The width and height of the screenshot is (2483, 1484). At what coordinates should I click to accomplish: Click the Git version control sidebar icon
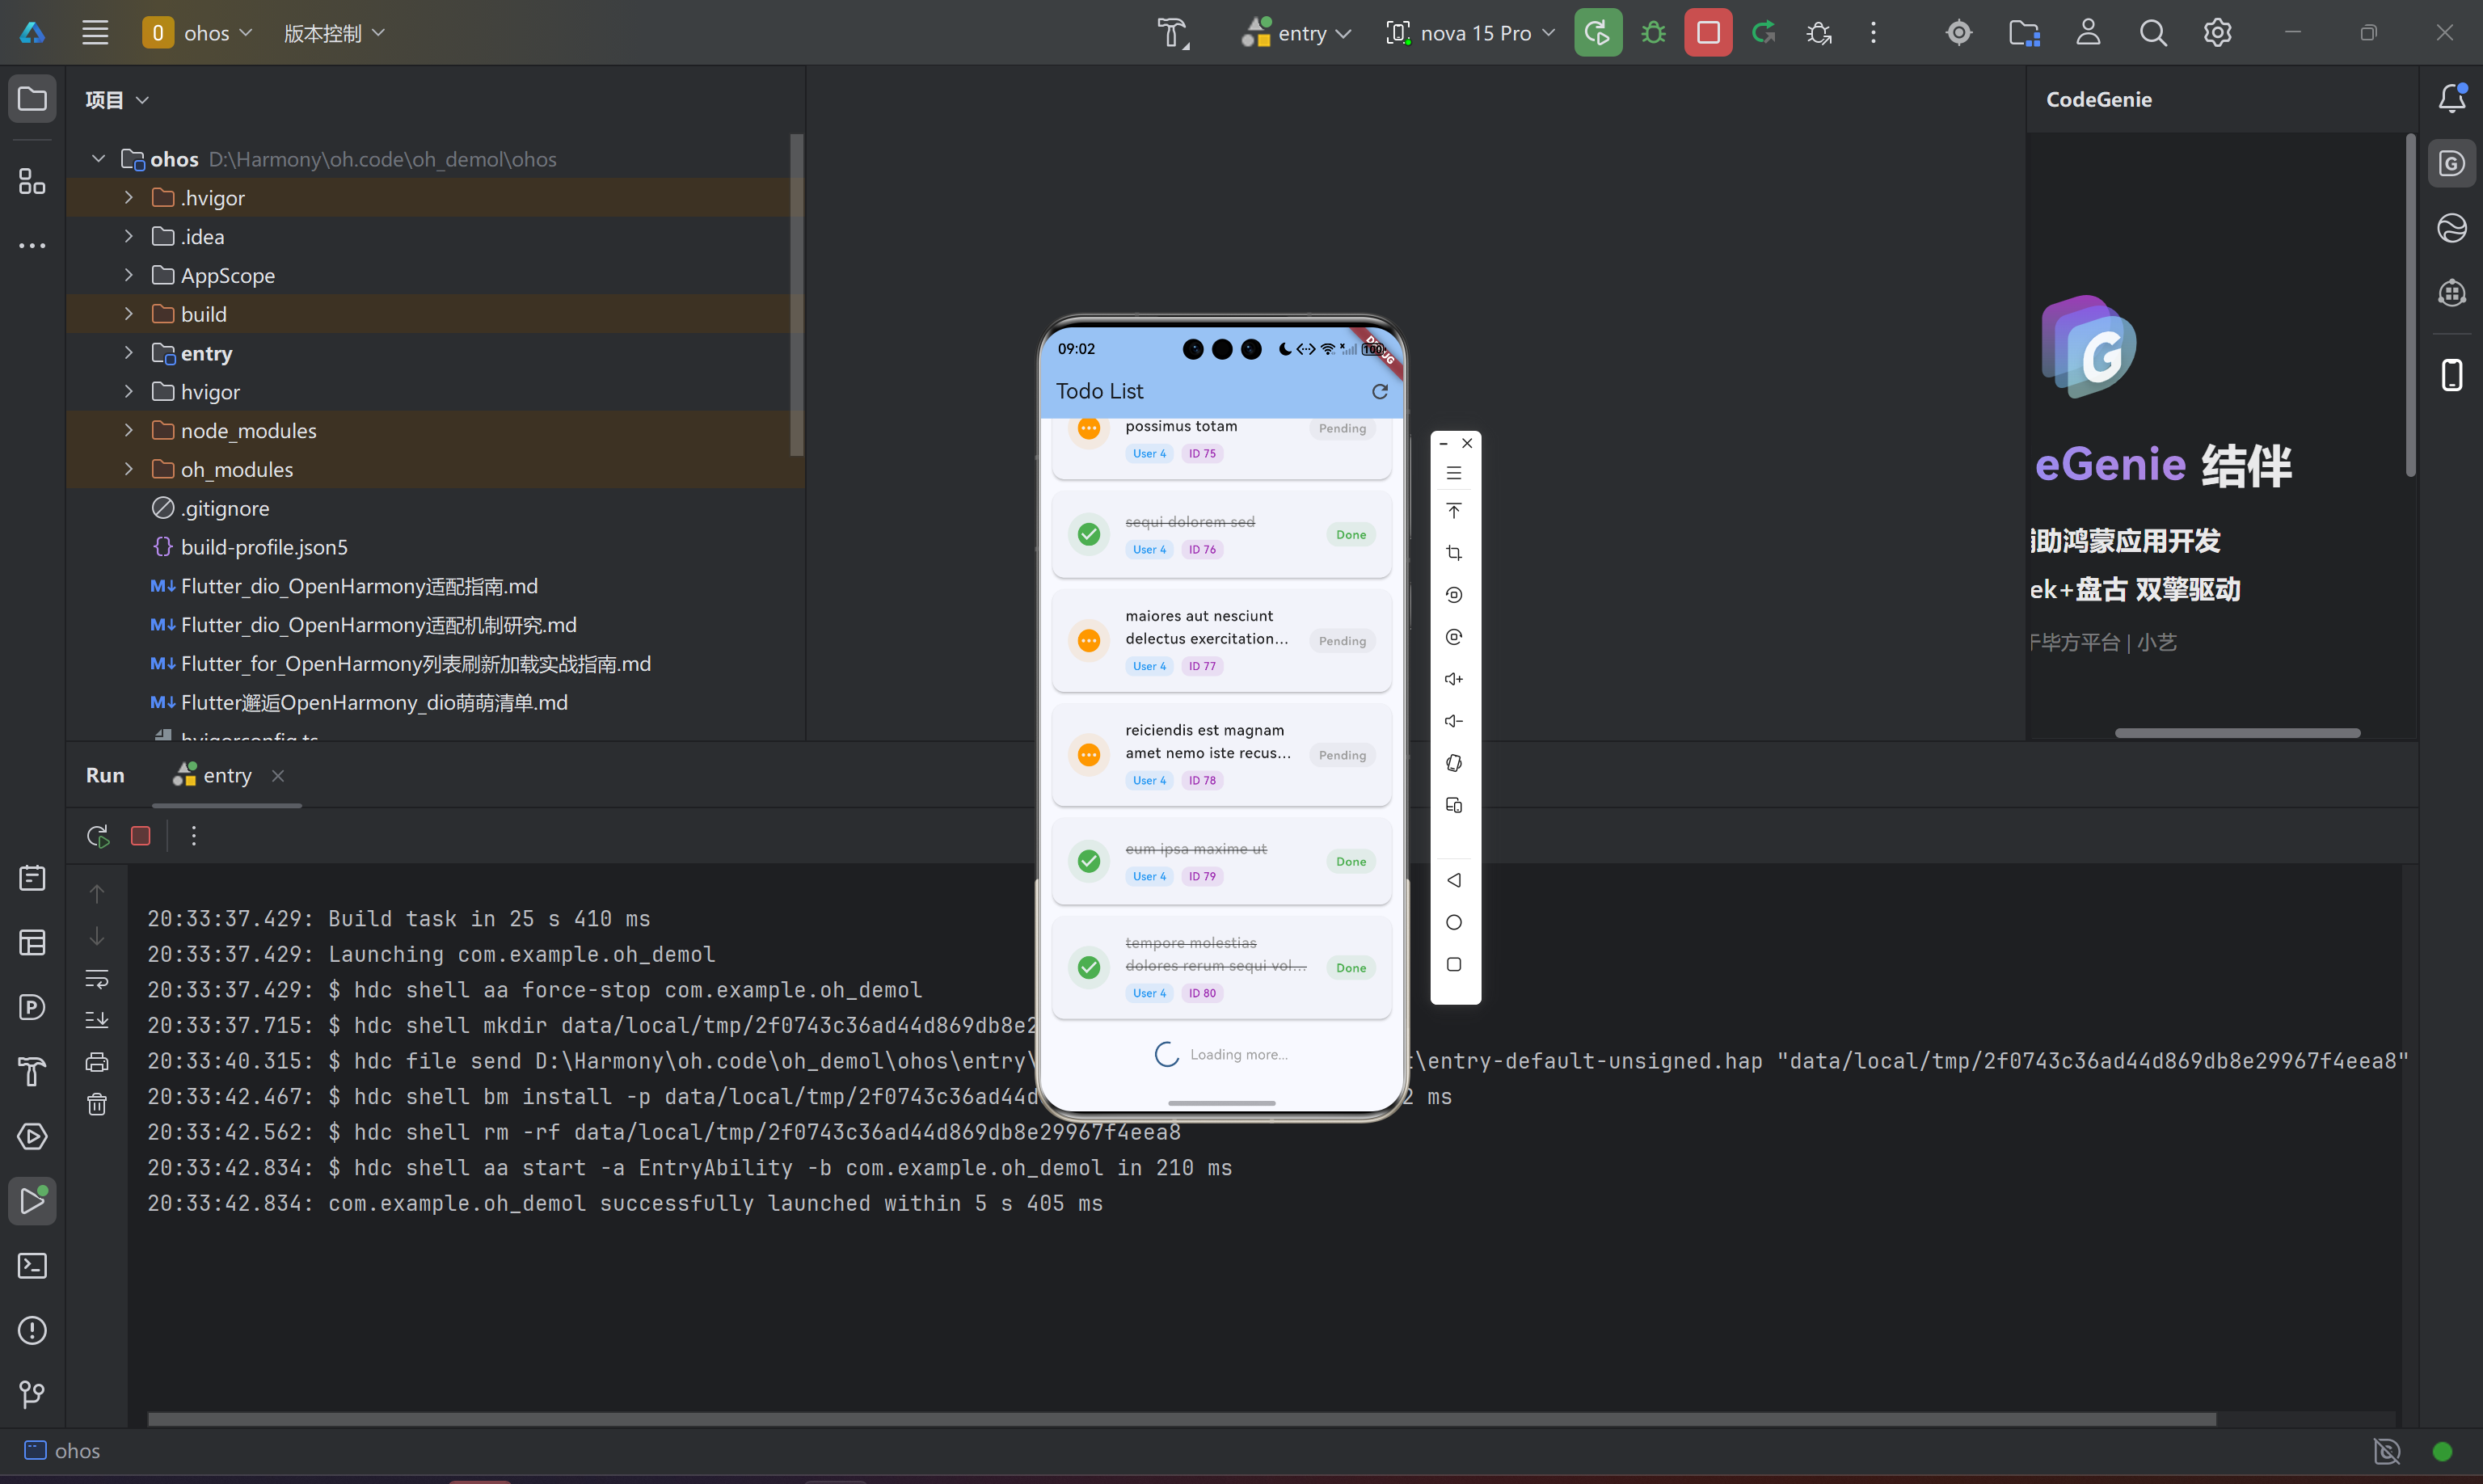pyautogui.click(x=32, y=1394)
